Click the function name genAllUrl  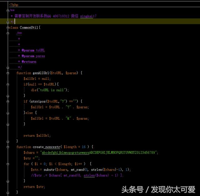click(x=41, y=73)
